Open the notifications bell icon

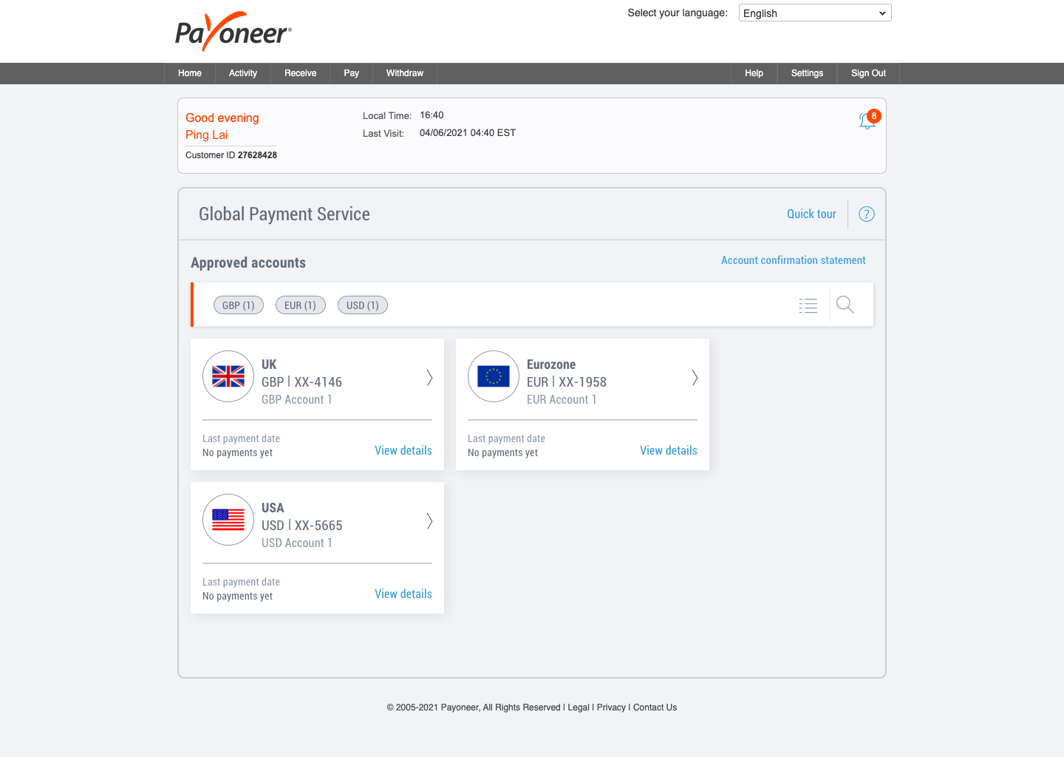click(867, 120)
